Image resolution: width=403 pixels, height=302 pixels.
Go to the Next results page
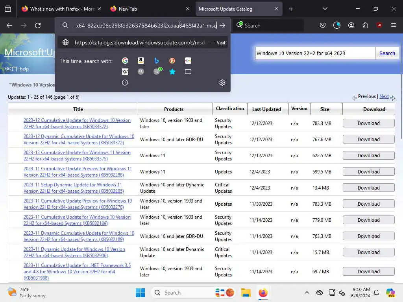pos(384,96)
